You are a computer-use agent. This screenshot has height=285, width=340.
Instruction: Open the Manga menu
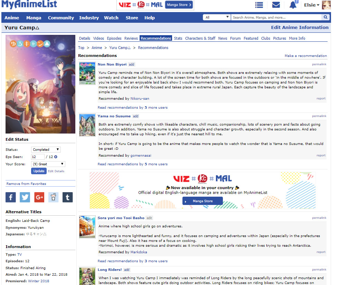(x=34, y=18)
